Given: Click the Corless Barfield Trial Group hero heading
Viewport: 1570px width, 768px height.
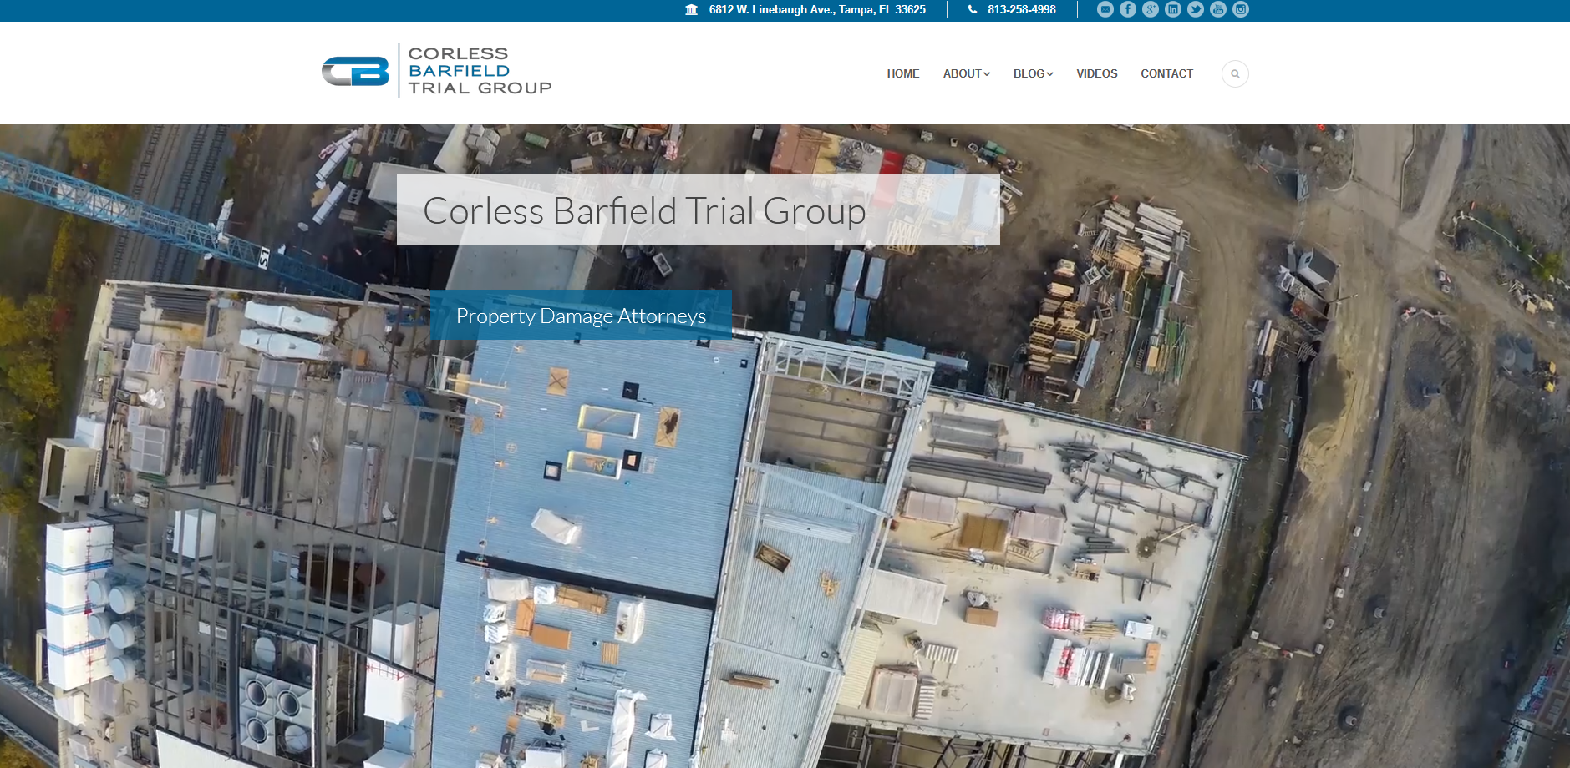Looking at the screenshot, I should coord(699,210).
